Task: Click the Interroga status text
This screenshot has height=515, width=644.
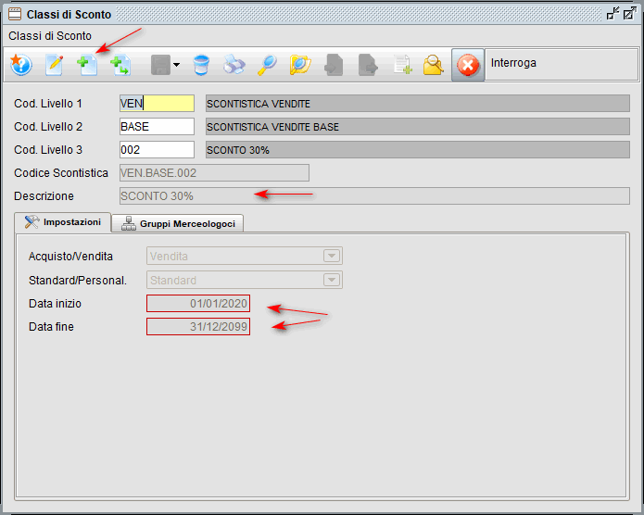Action: tap(513, 63)
